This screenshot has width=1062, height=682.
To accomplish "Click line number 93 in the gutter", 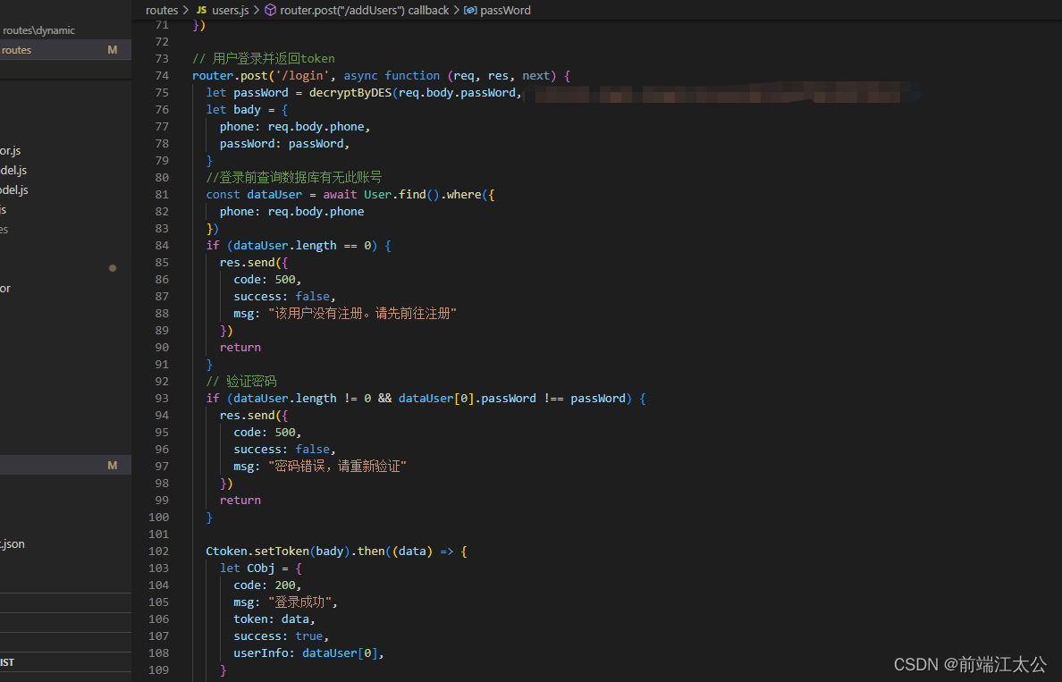I will click(x=161, y=399).
